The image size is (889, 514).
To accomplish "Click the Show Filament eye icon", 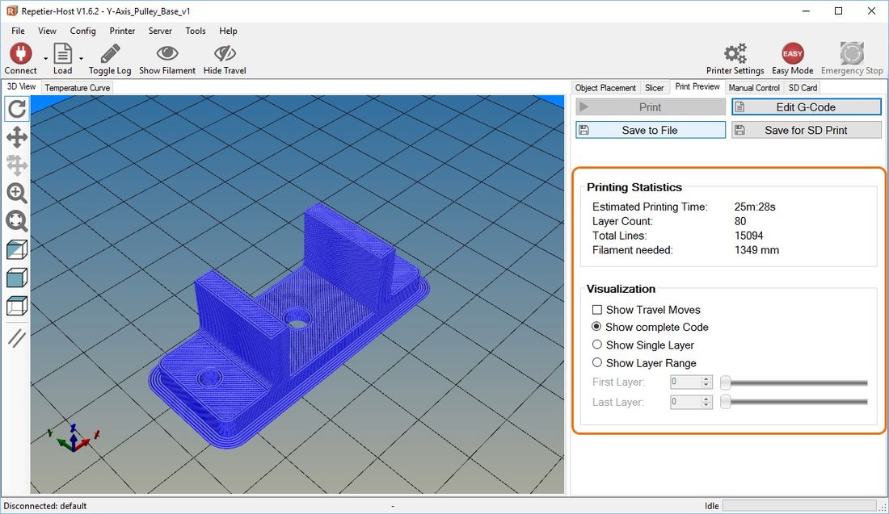I will click(x=167, y=54).
